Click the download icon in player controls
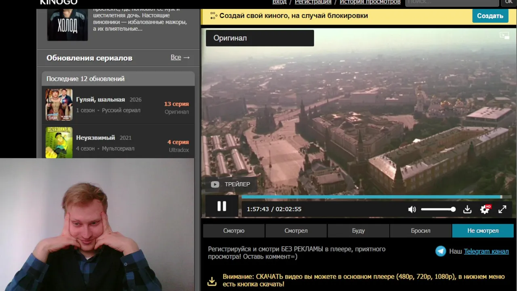517x291 pixels. [x=467, y=209]
